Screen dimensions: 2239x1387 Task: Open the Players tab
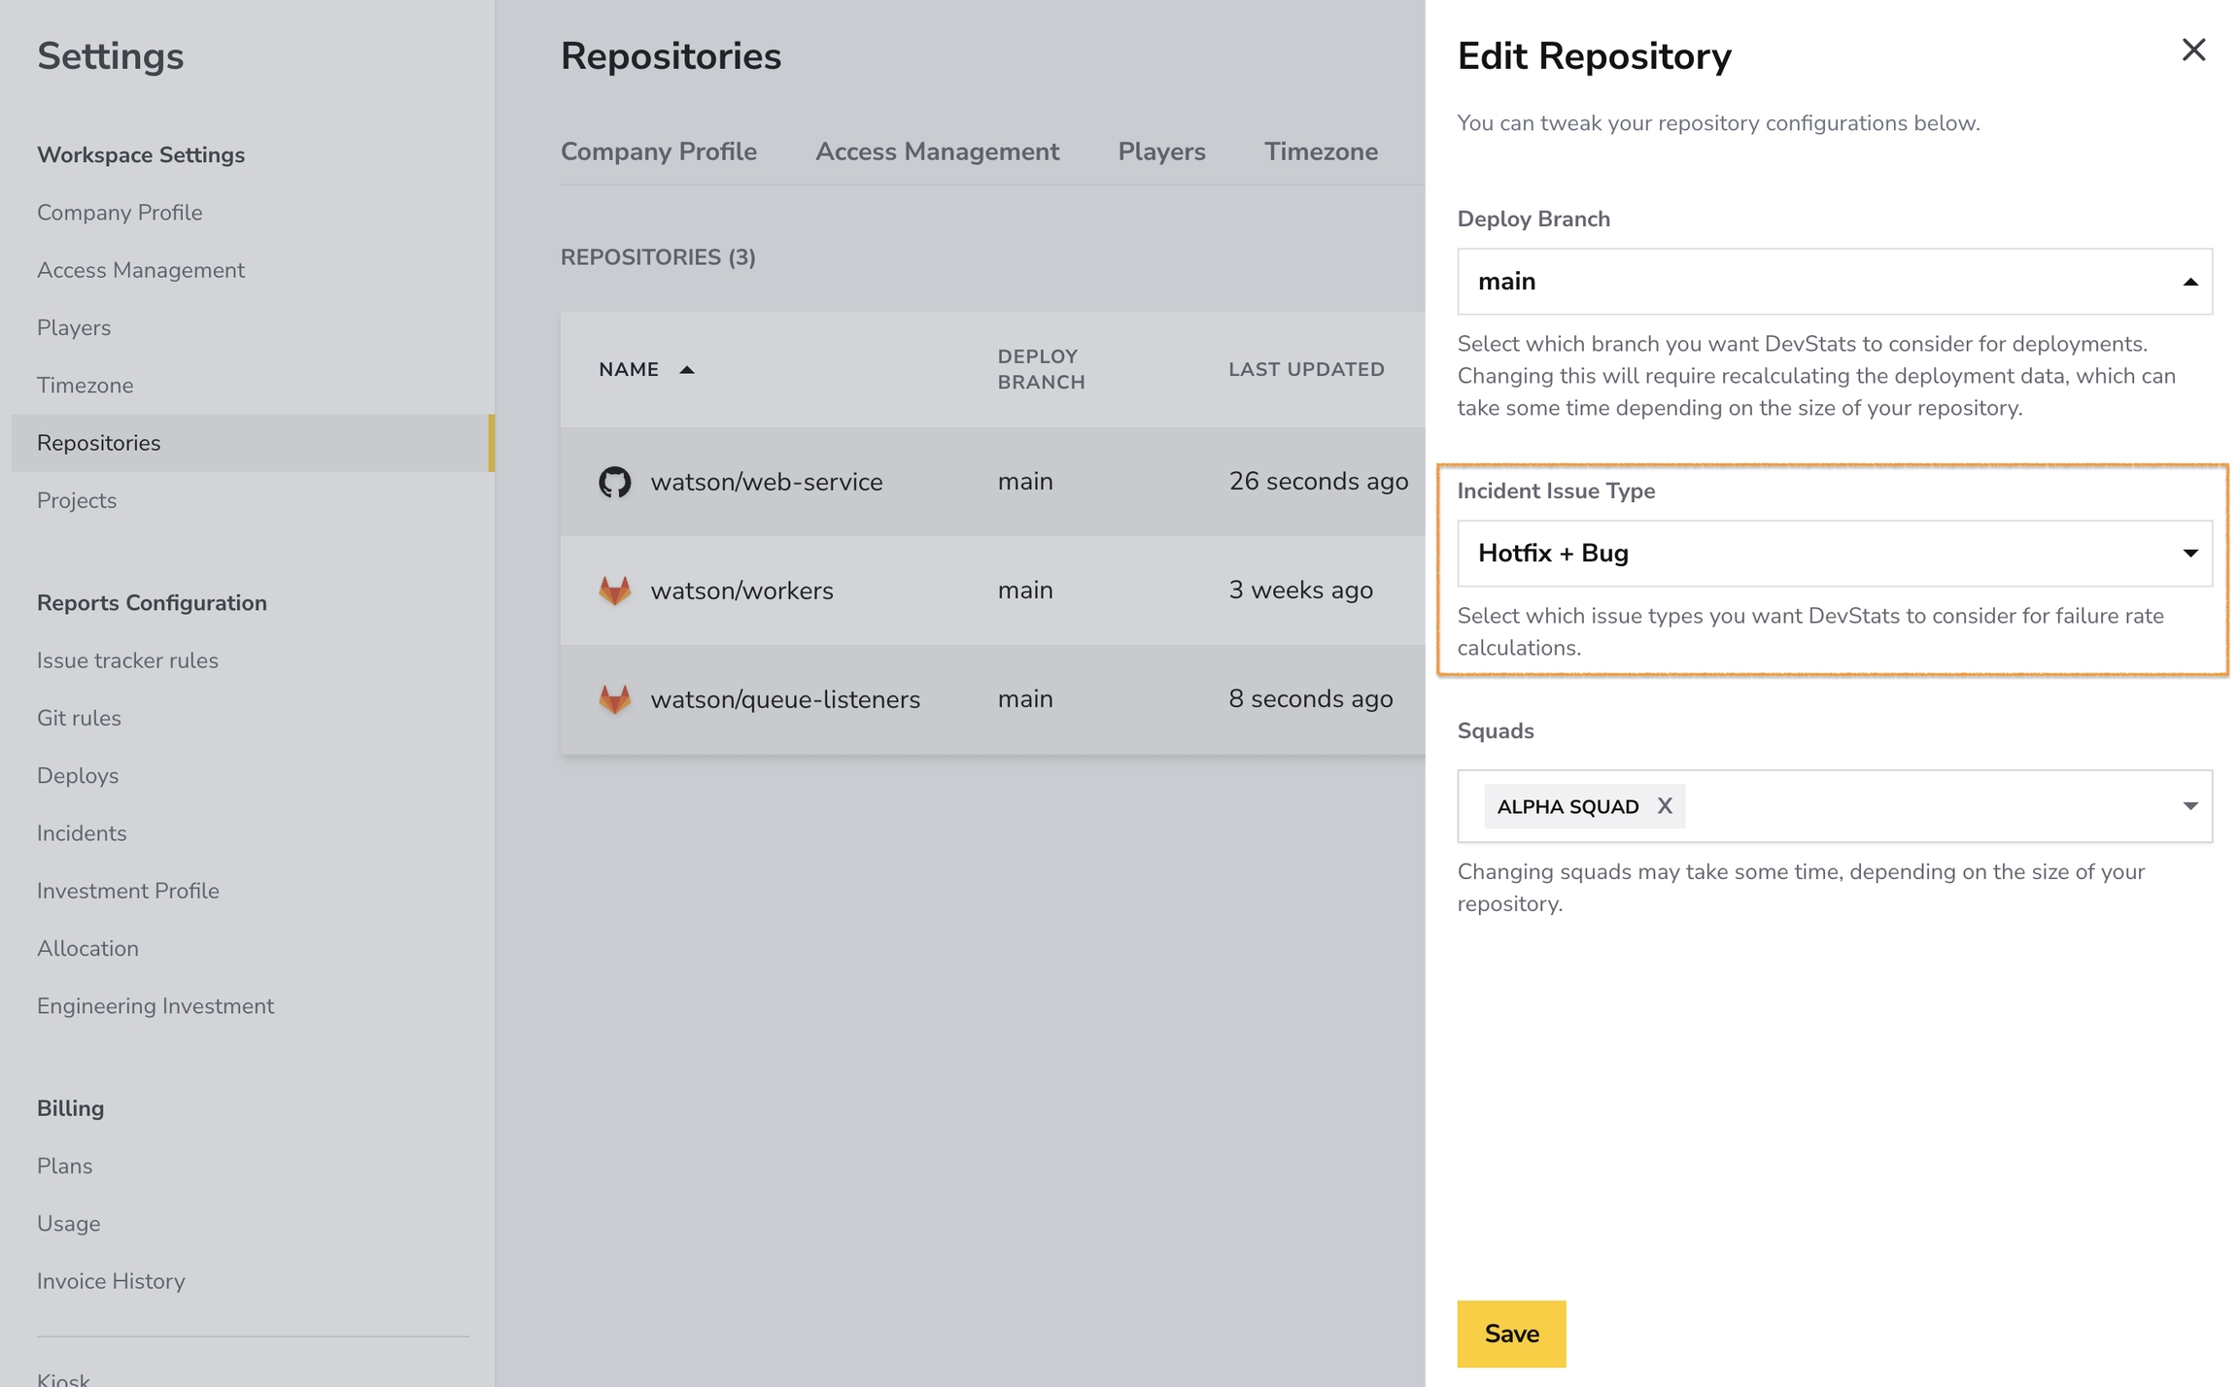point(1161,152)
